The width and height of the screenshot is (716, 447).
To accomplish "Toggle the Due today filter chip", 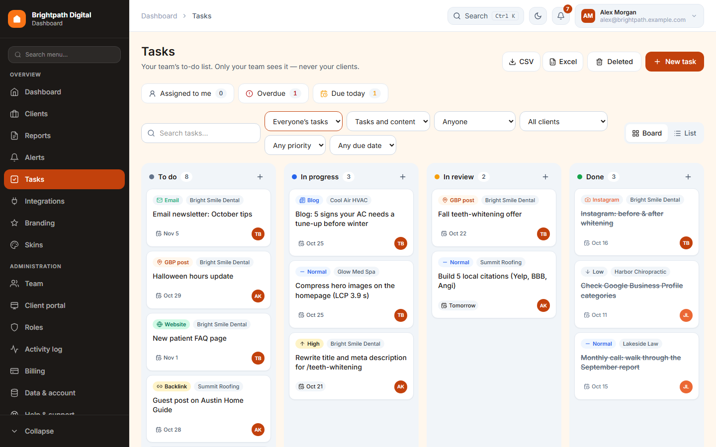I will [351, 93].
